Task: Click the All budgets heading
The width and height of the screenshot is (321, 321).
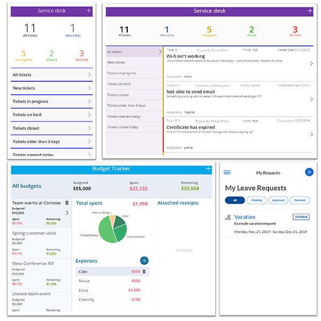Action: click(x=27, y=186)
